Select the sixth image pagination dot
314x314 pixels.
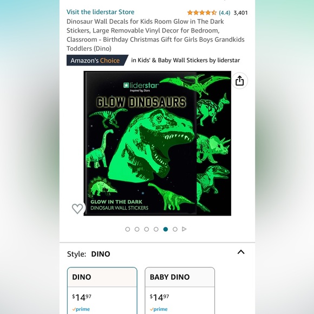tap(175, 229)
